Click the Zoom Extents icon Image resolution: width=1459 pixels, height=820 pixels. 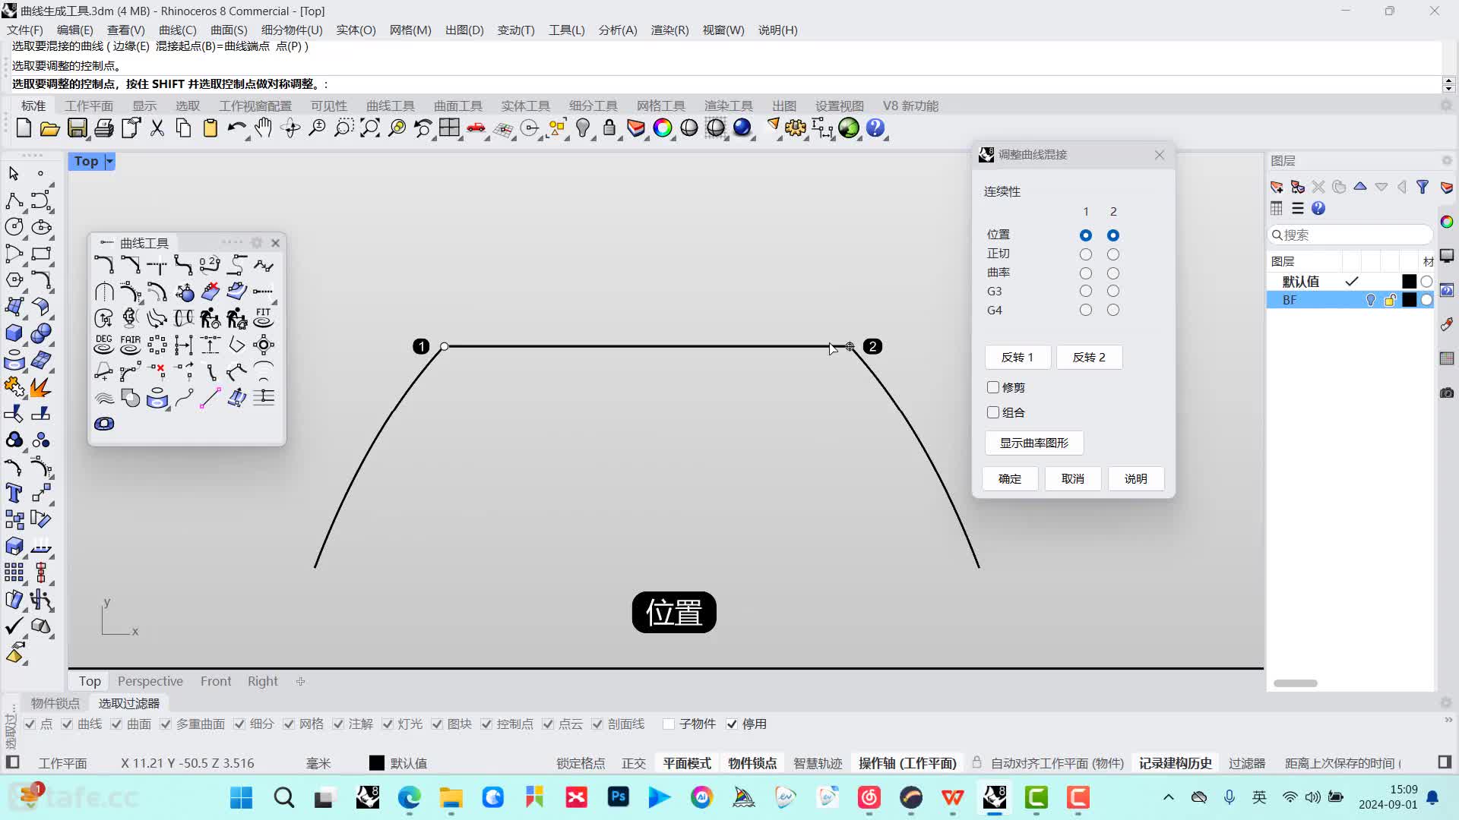pos(370,128)
